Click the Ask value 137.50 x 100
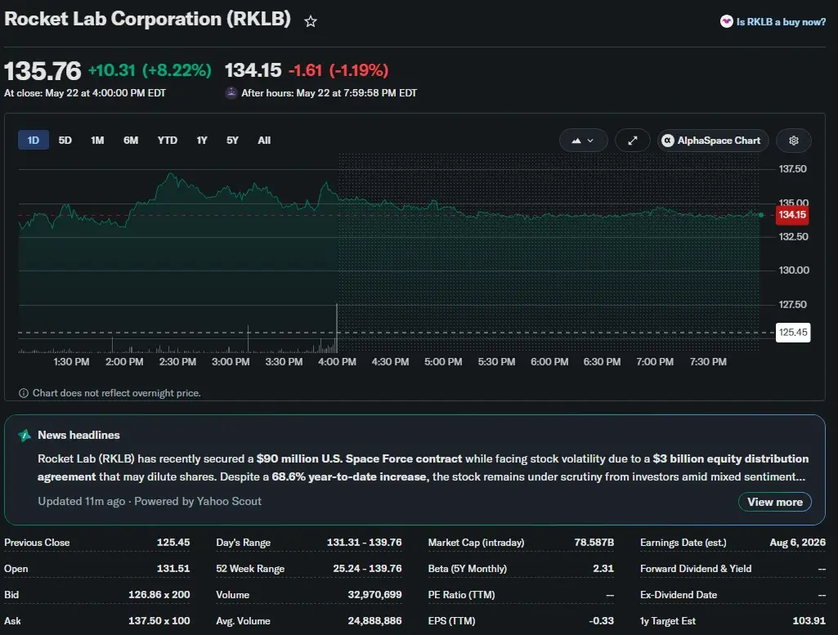Screen dimensions: 838x635 pos(159,620)
